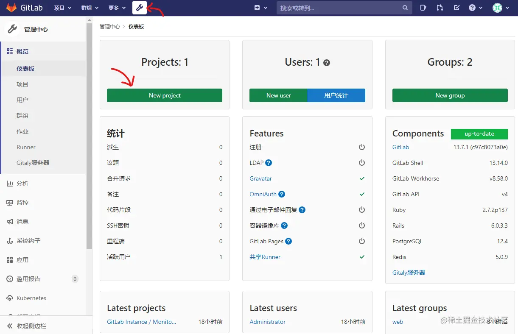
Task: Open 用户 in the sidebar
Action: coord(43,100)
